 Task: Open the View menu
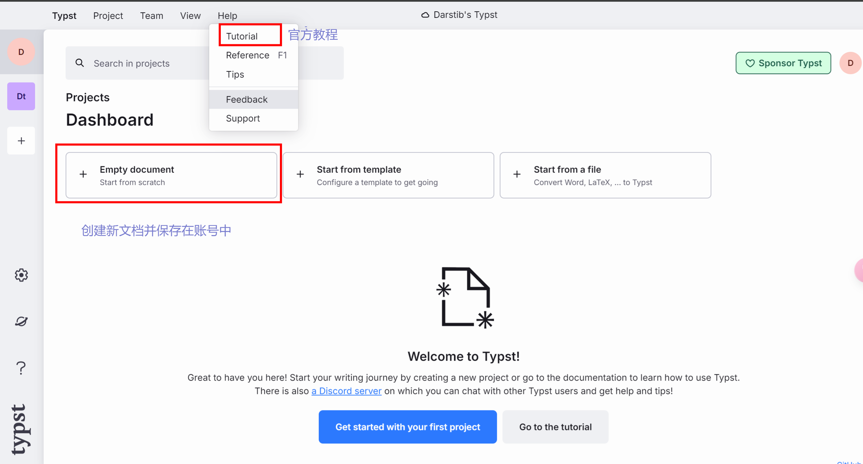190,16
